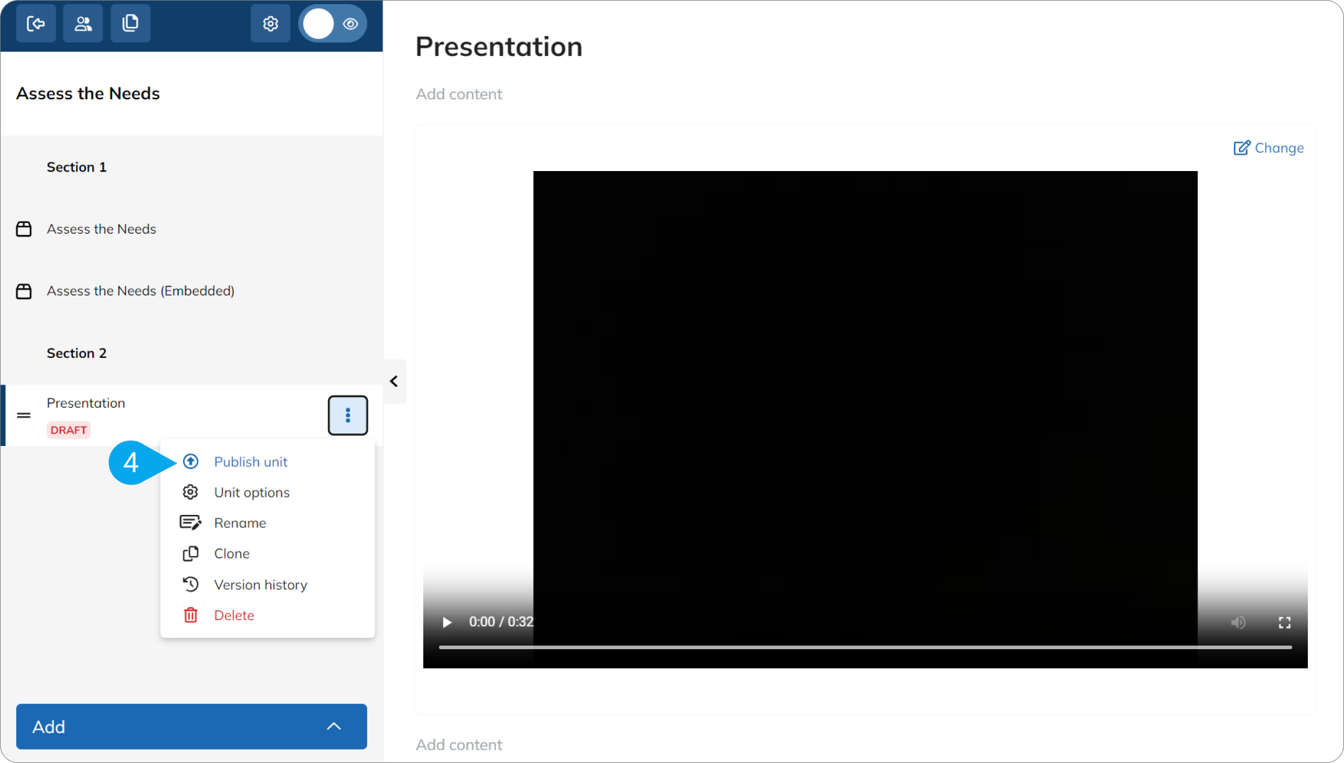1344x763 pixels.
Task: Click the red Delete trash icon
Action: [191, 615]
